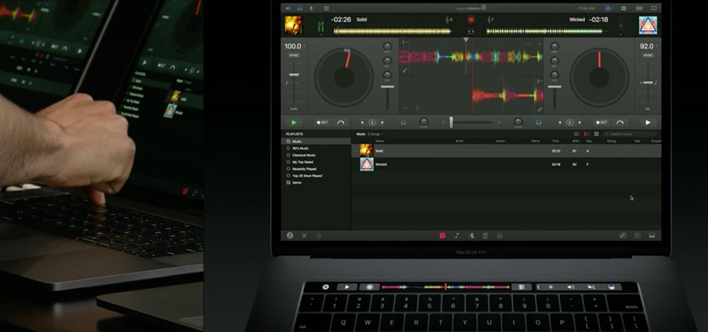The width and height of the screenshot is (708, 332).
Task: Play the right deck track
Action: coord(648,122)
